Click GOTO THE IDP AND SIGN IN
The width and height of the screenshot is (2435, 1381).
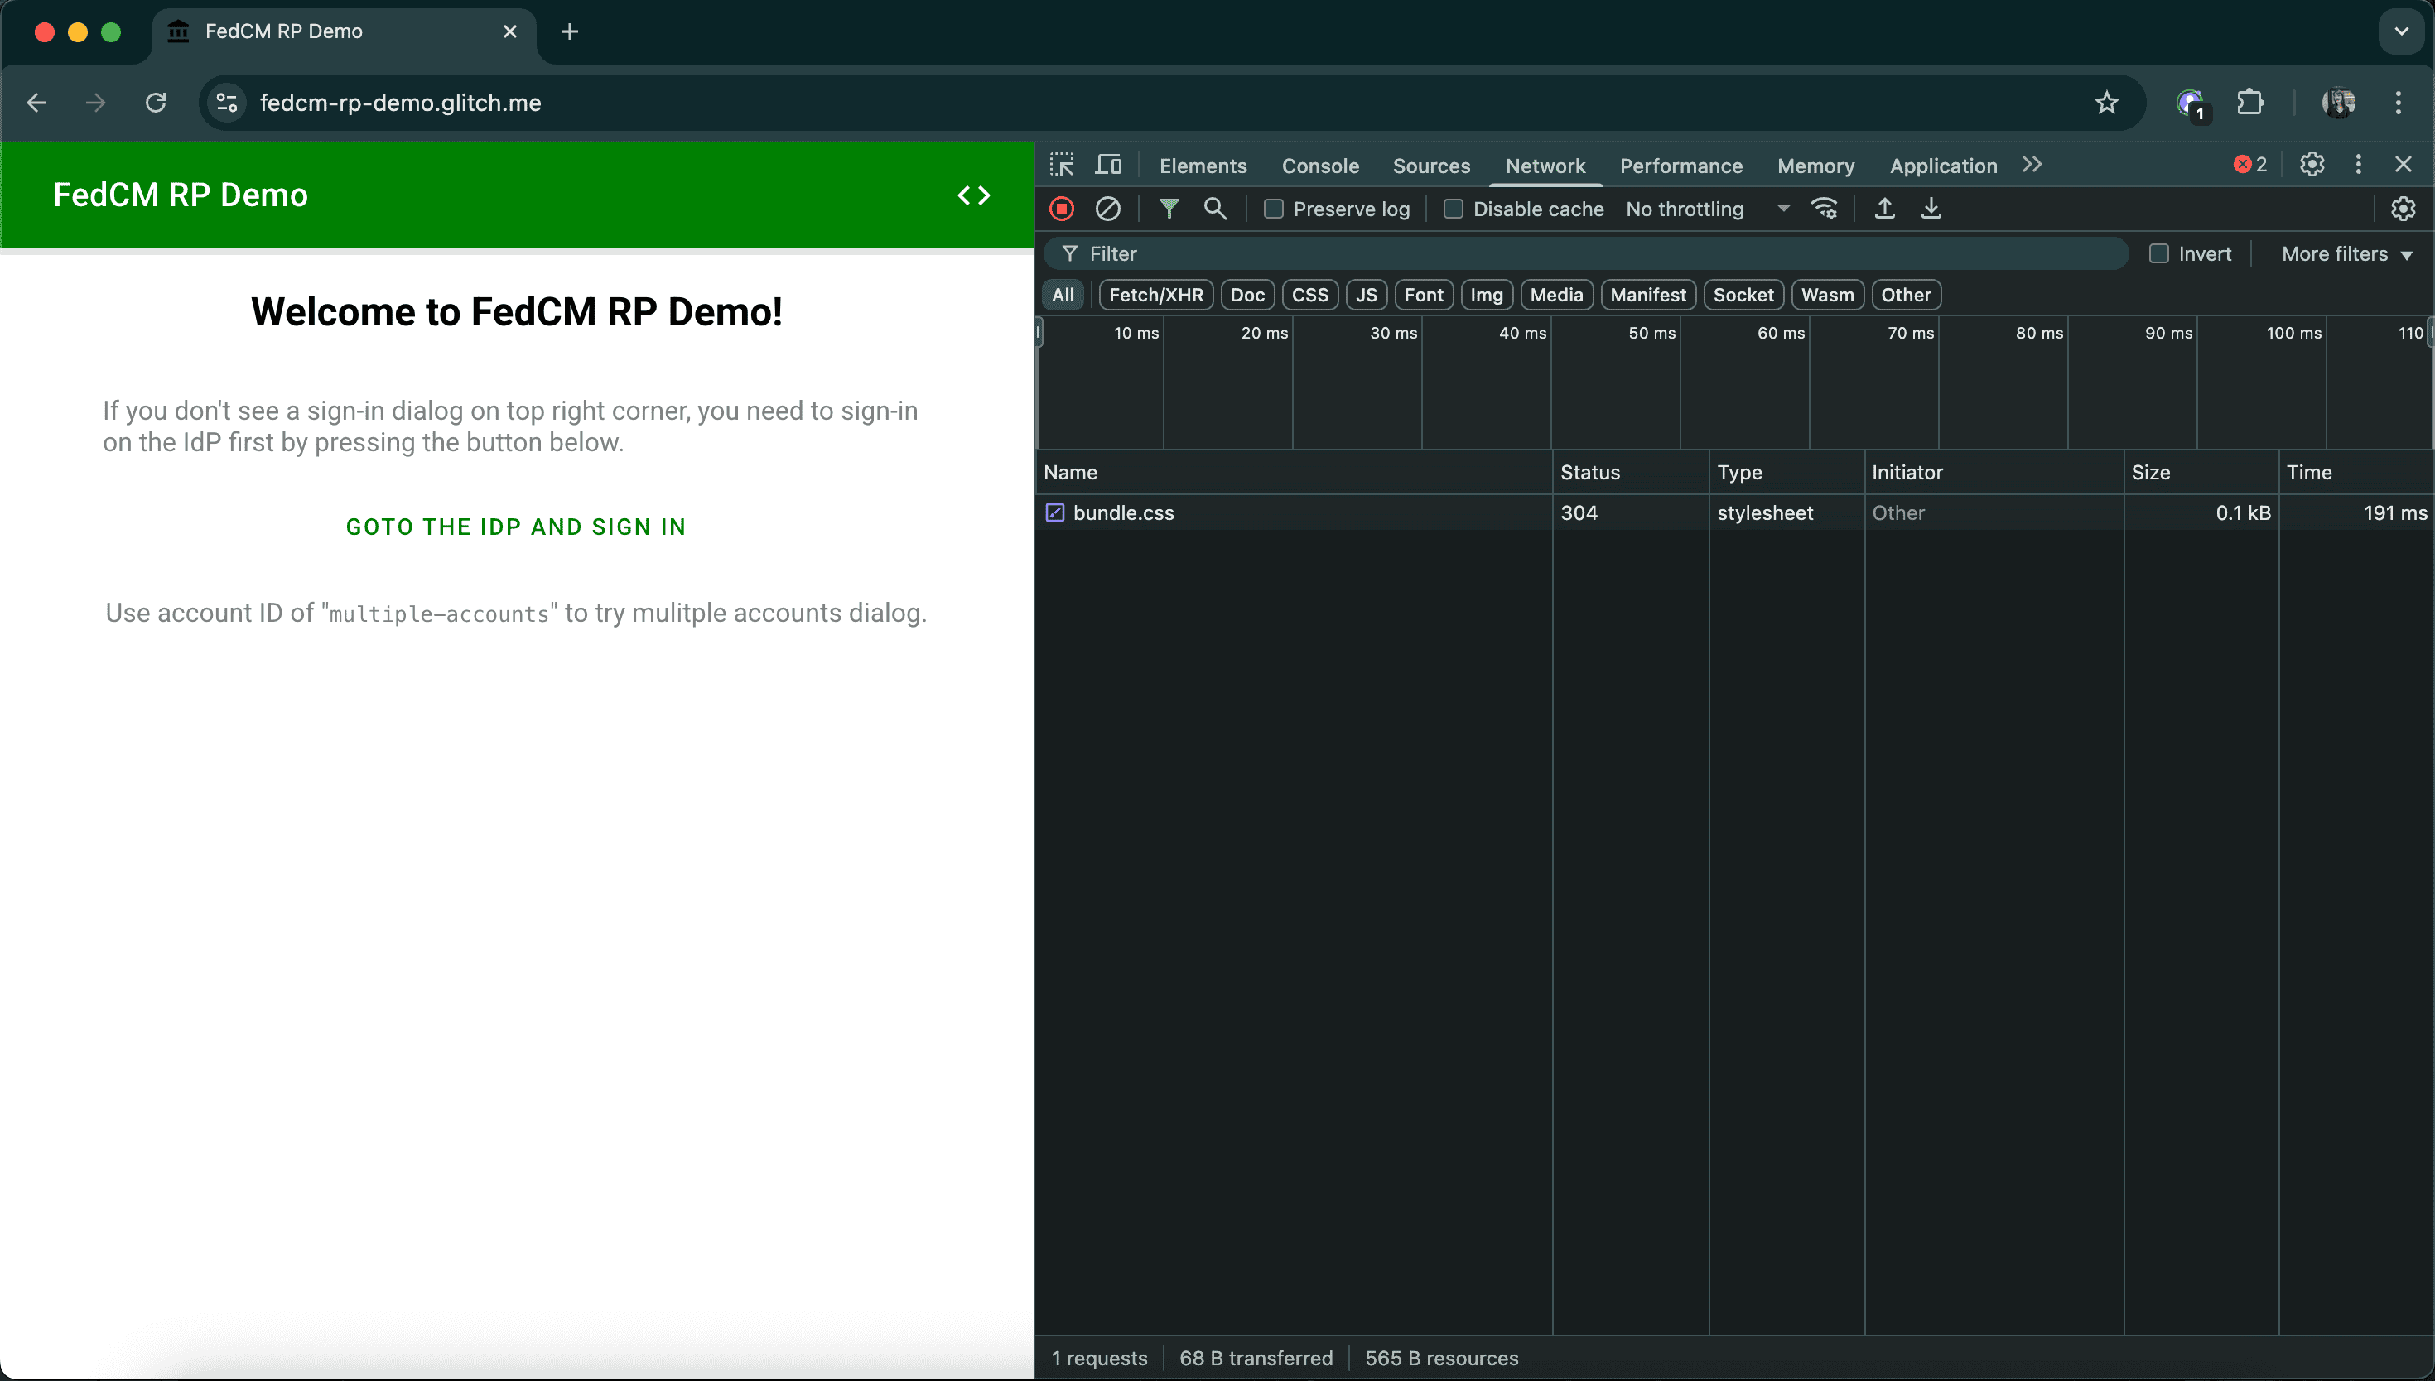(516, 527)
